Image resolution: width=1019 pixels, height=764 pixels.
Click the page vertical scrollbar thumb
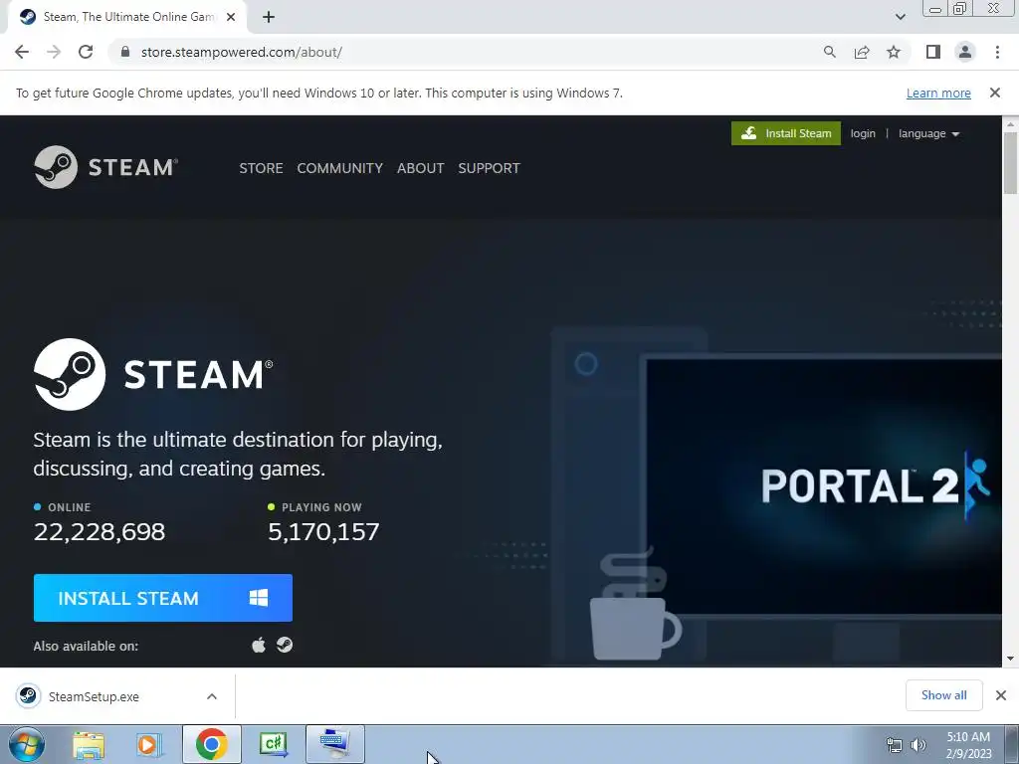1010,162
